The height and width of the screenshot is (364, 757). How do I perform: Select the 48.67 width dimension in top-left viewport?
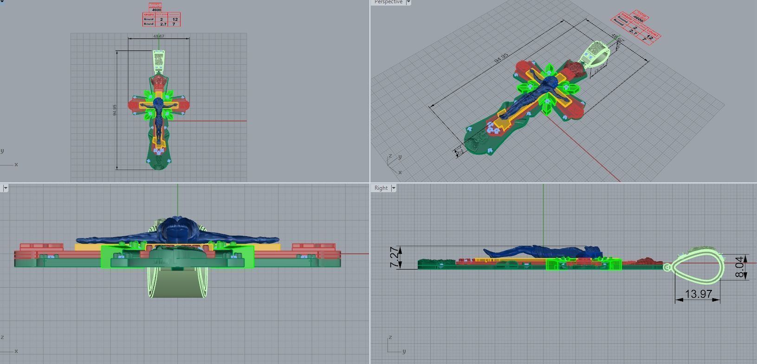(159, 36)
